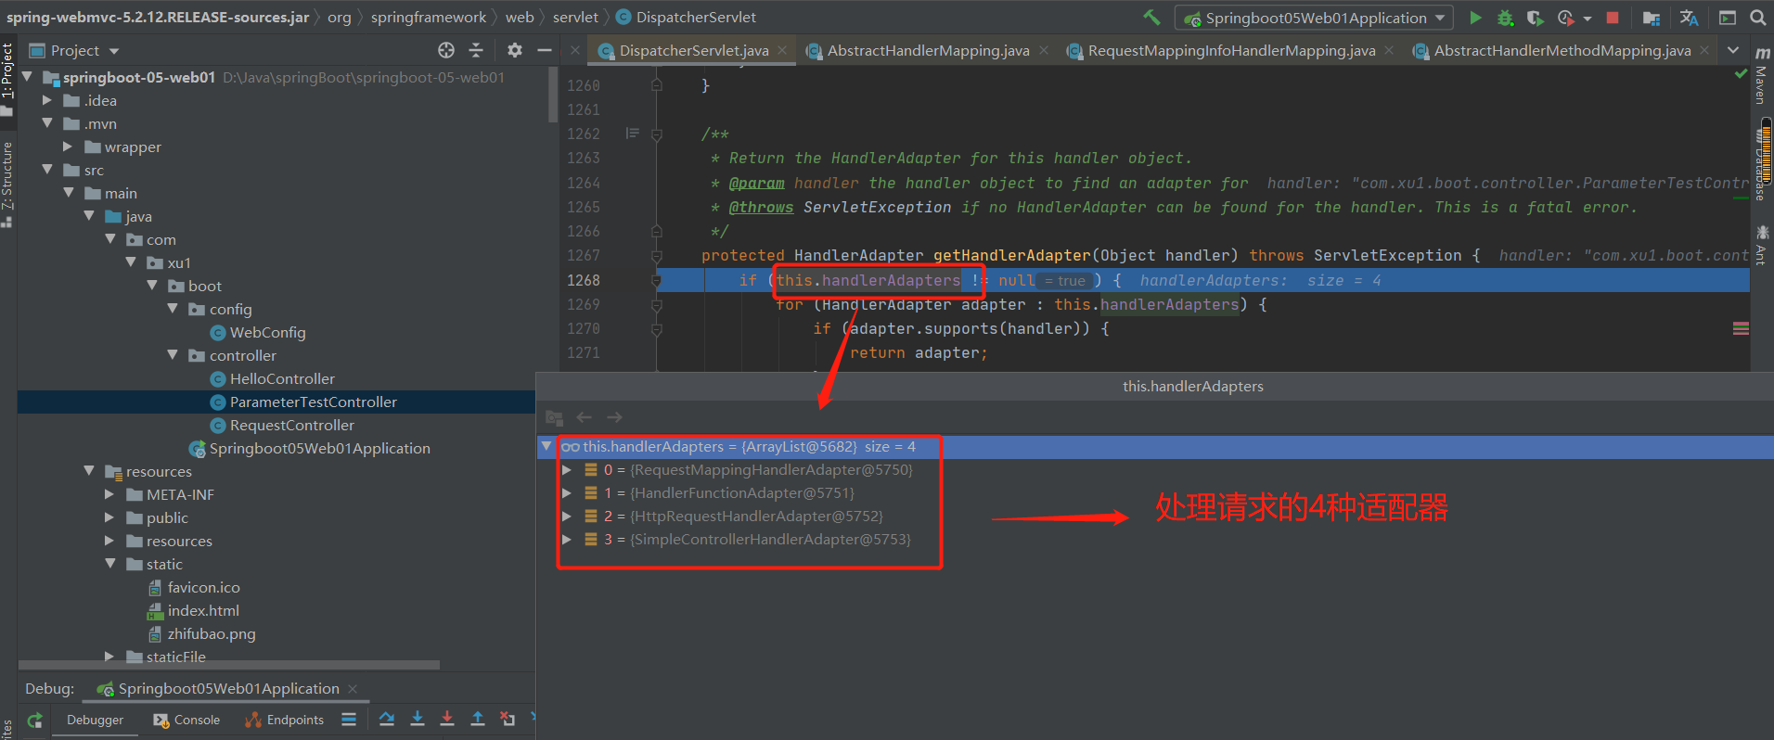Collapse the config package
The width and height of the screenshot is (1774, 740).
pyautogui.click(x=173, y=309)
